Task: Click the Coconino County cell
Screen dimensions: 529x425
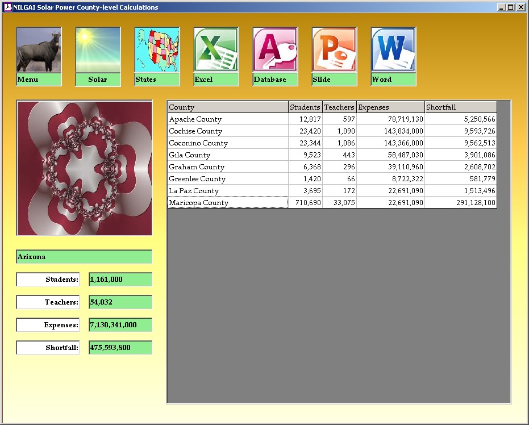Action: 227,143
